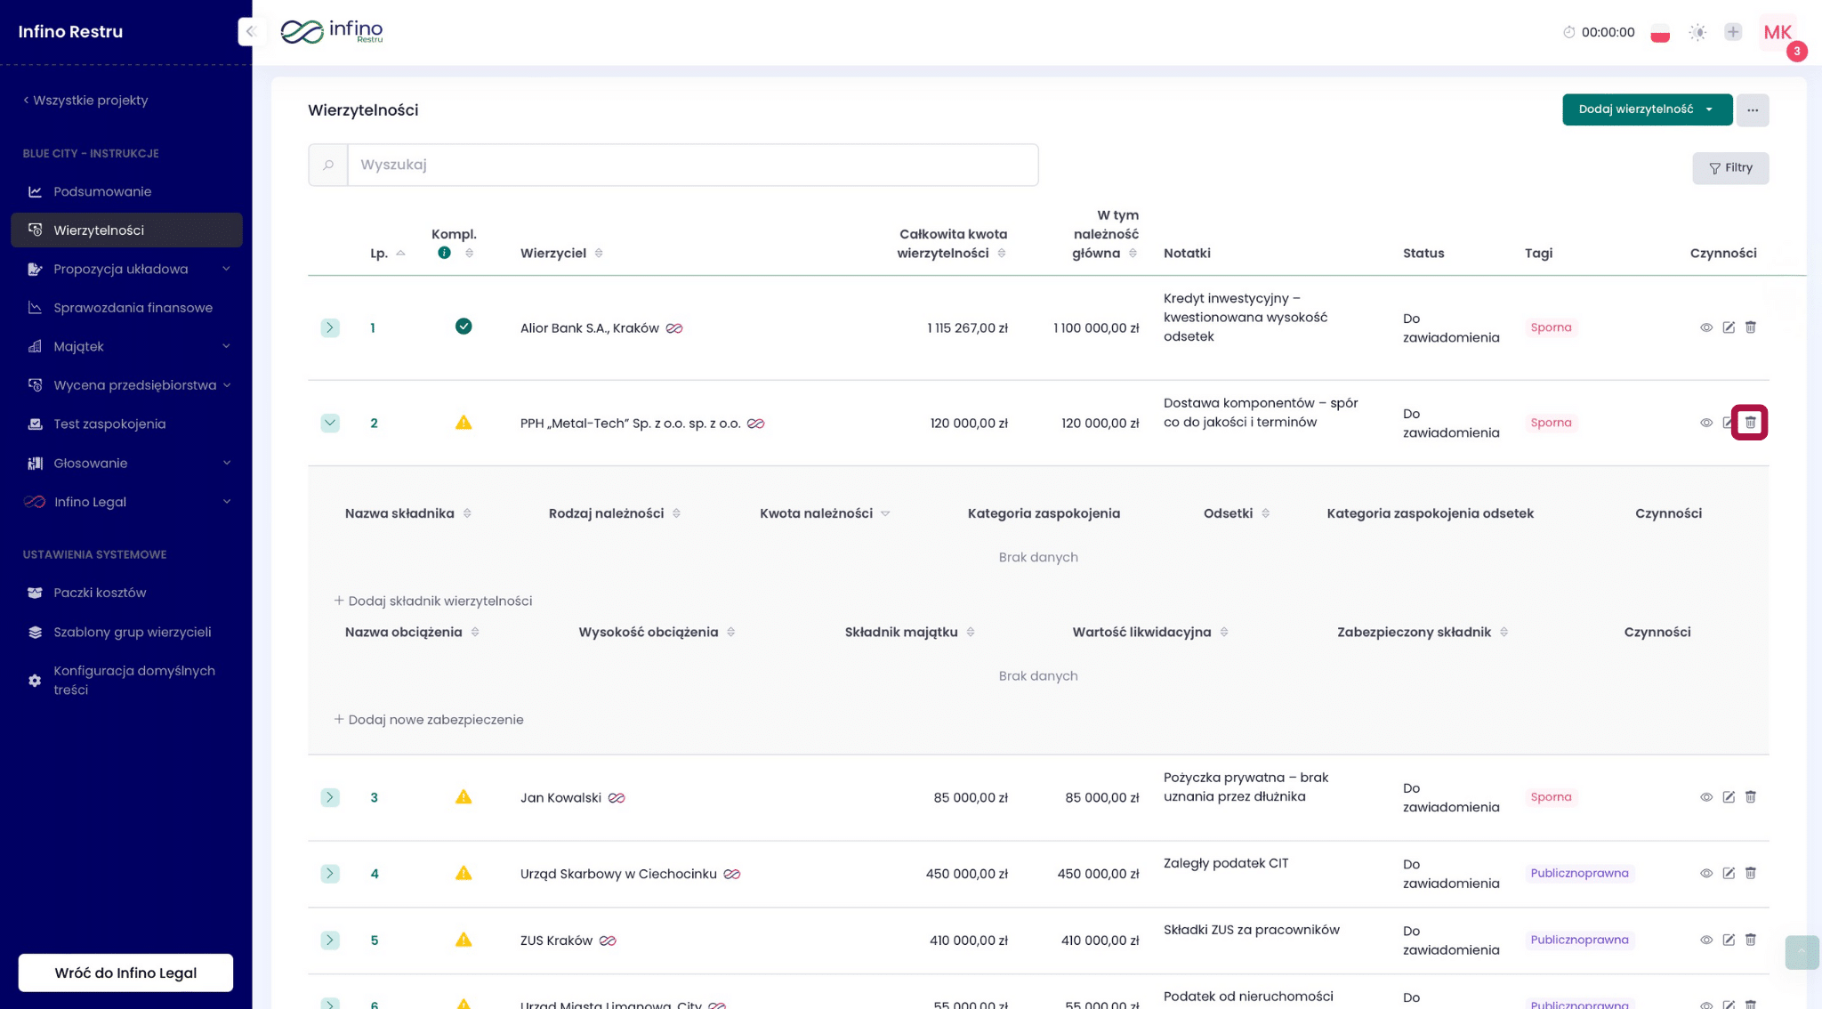Image resolution: width=1822 pixels, height=1009 pixels.
Task: Open the Alior Bank linked-entity icon
Action: click(x=674, y=328)
